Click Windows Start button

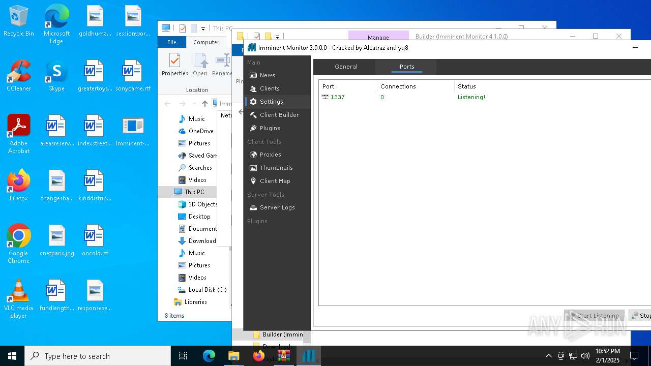12,356
